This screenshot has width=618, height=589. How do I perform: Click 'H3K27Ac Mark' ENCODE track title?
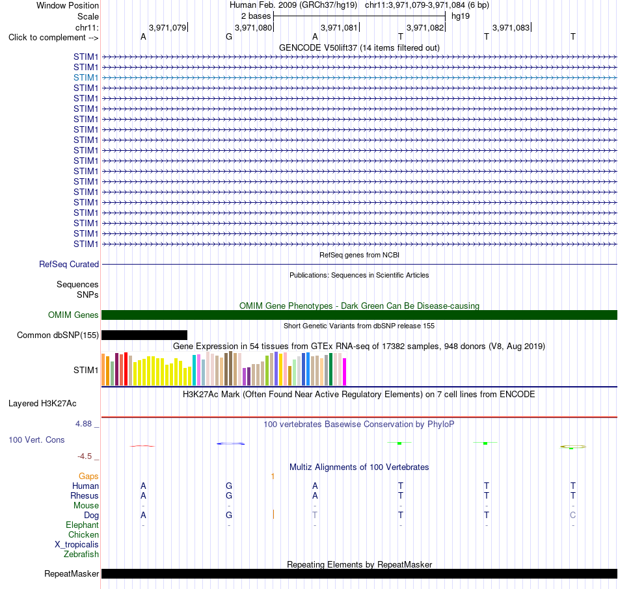pos(359,395)
